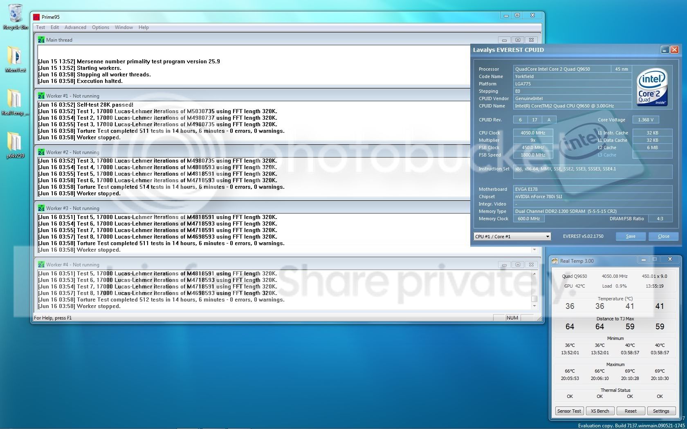Open Real Temp Settings
687x429 pixels.
point(661,411)
